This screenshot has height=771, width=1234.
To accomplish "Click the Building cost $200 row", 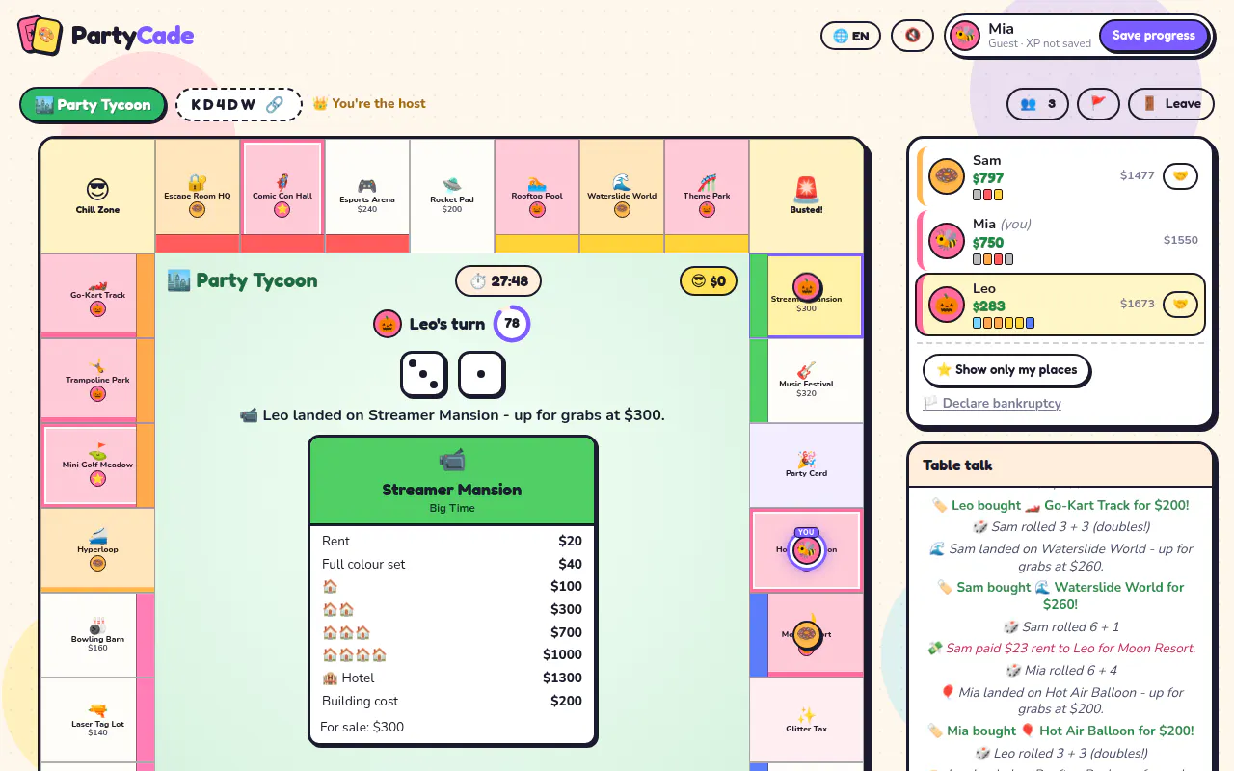I will click(452, 701).
